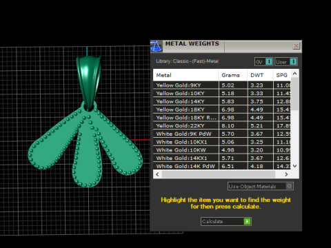The image size is (331, 248).
Task: Click the vertical scrollbar thumb
Action: tap(295, 94)
